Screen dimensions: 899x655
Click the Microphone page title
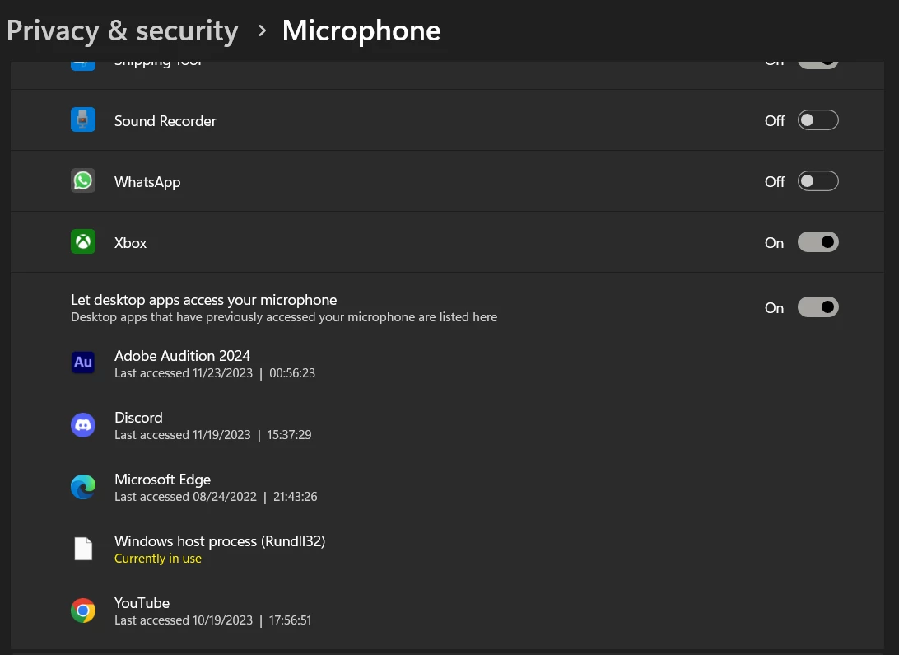(361, 30)
